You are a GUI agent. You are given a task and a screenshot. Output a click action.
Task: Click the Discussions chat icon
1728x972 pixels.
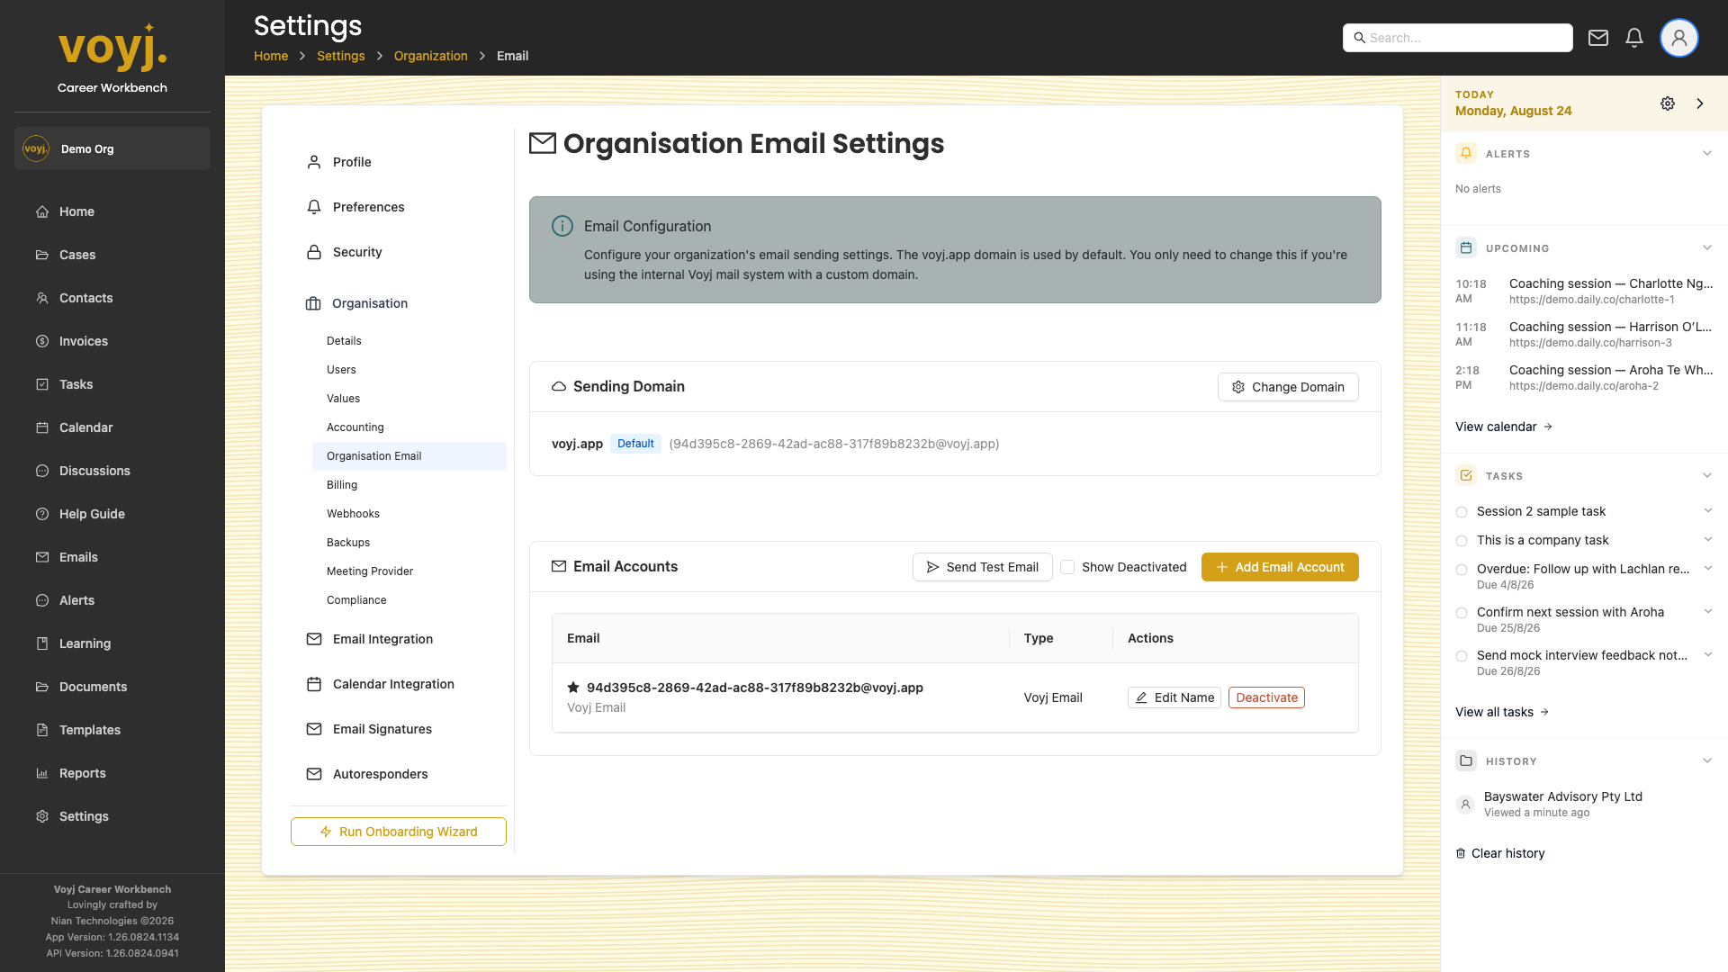click(42, 471)
